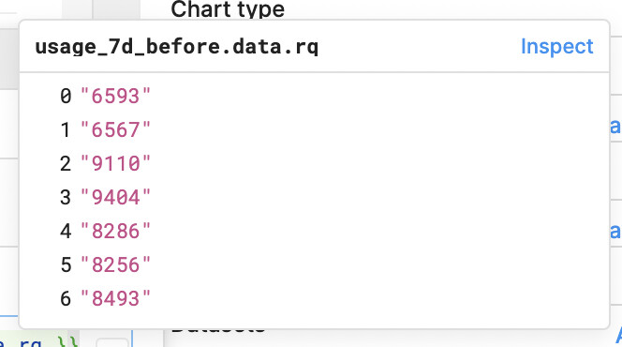Click index 0 in the array list

click(x=66, y=96)
